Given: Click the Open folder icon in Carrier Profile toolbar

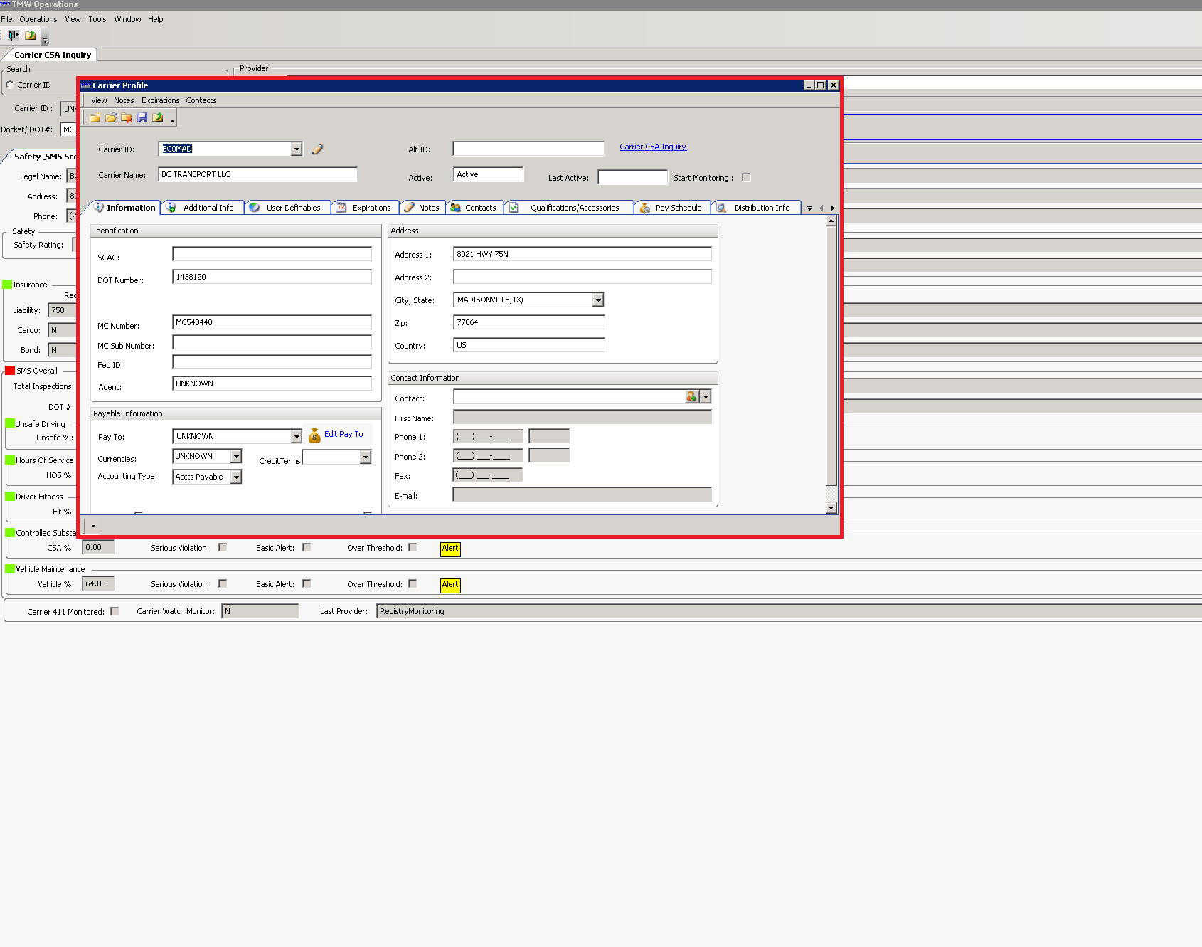Looking at the screenshot, I should (x=111, y=117).
